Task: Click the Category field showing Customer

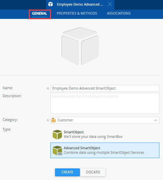Action: [x=105, y=120]
